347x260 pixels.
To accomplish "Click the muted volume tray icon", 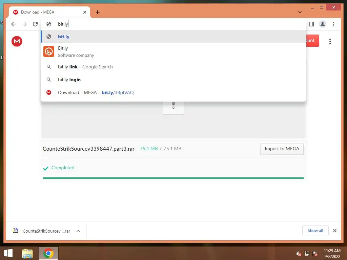I will [299, 254].
